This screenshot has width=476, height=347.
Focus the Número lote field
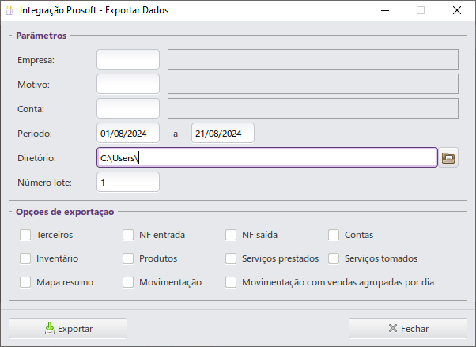tap(128, 183)
